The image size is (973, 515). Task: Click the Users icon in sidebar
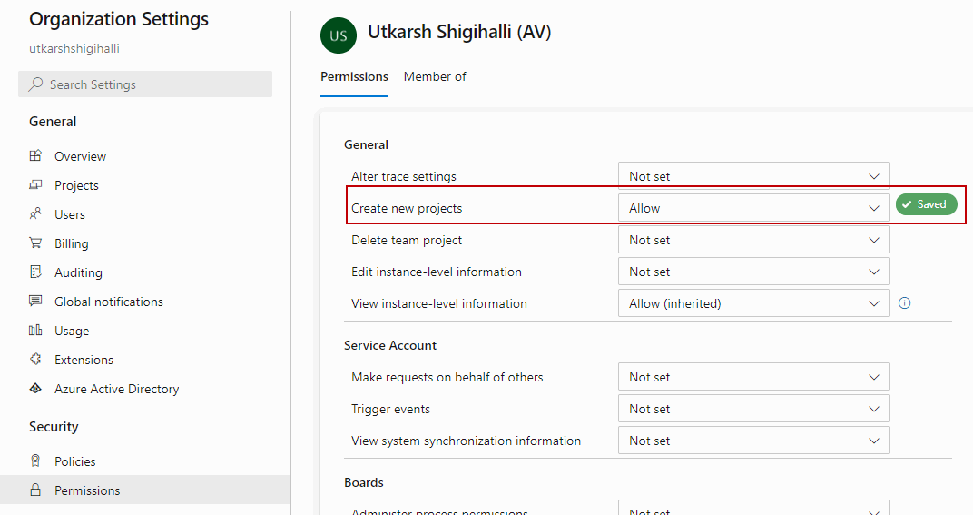35,214
